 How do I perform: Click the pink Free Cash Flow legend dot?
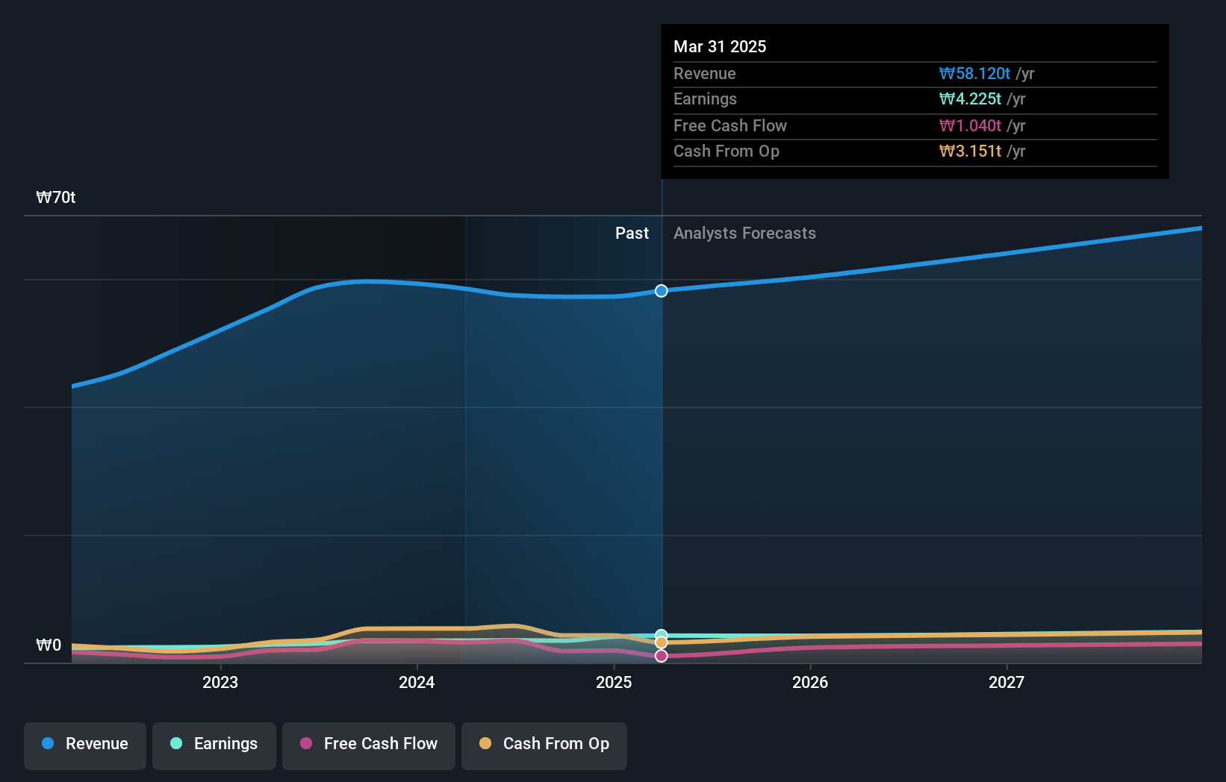point(306,743)
